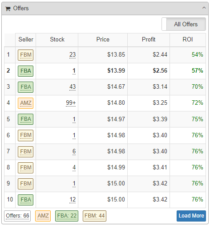Click the Price column header
210x226 pixels.
click(x=103, y=40)
